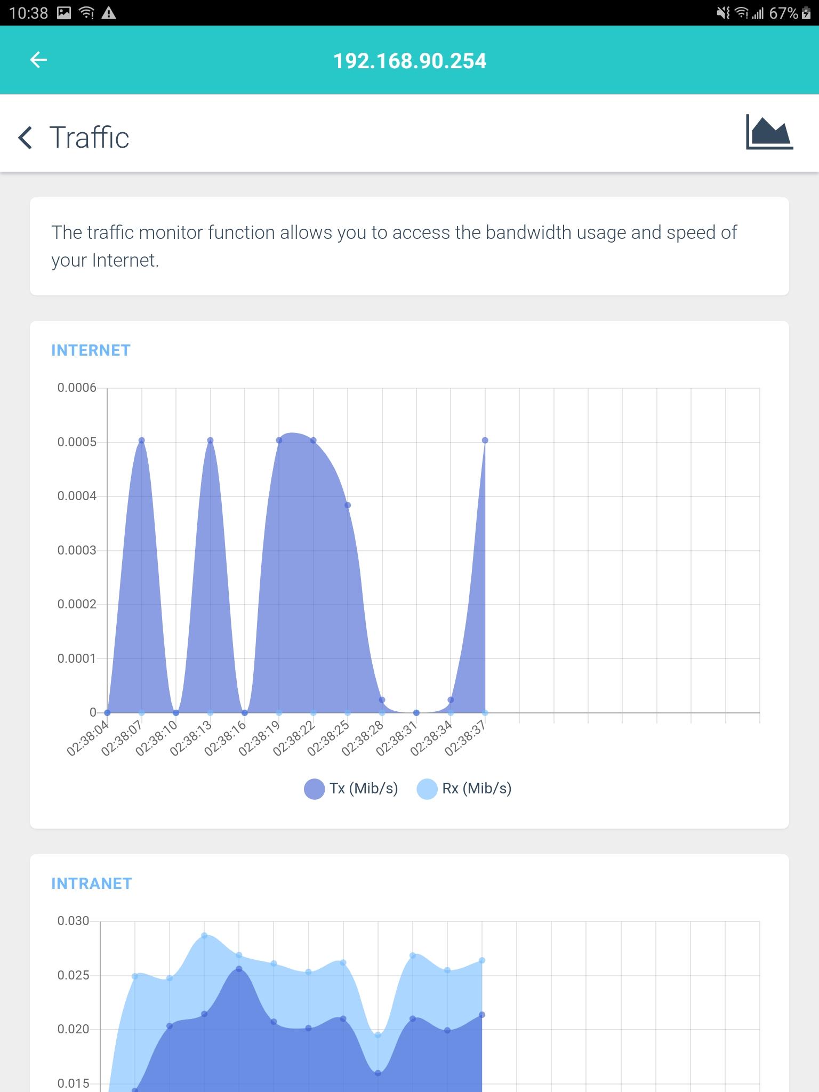Tap the 192.168.90.254 address title
Screen dimensions: 819x1092
tap(409, 61)
